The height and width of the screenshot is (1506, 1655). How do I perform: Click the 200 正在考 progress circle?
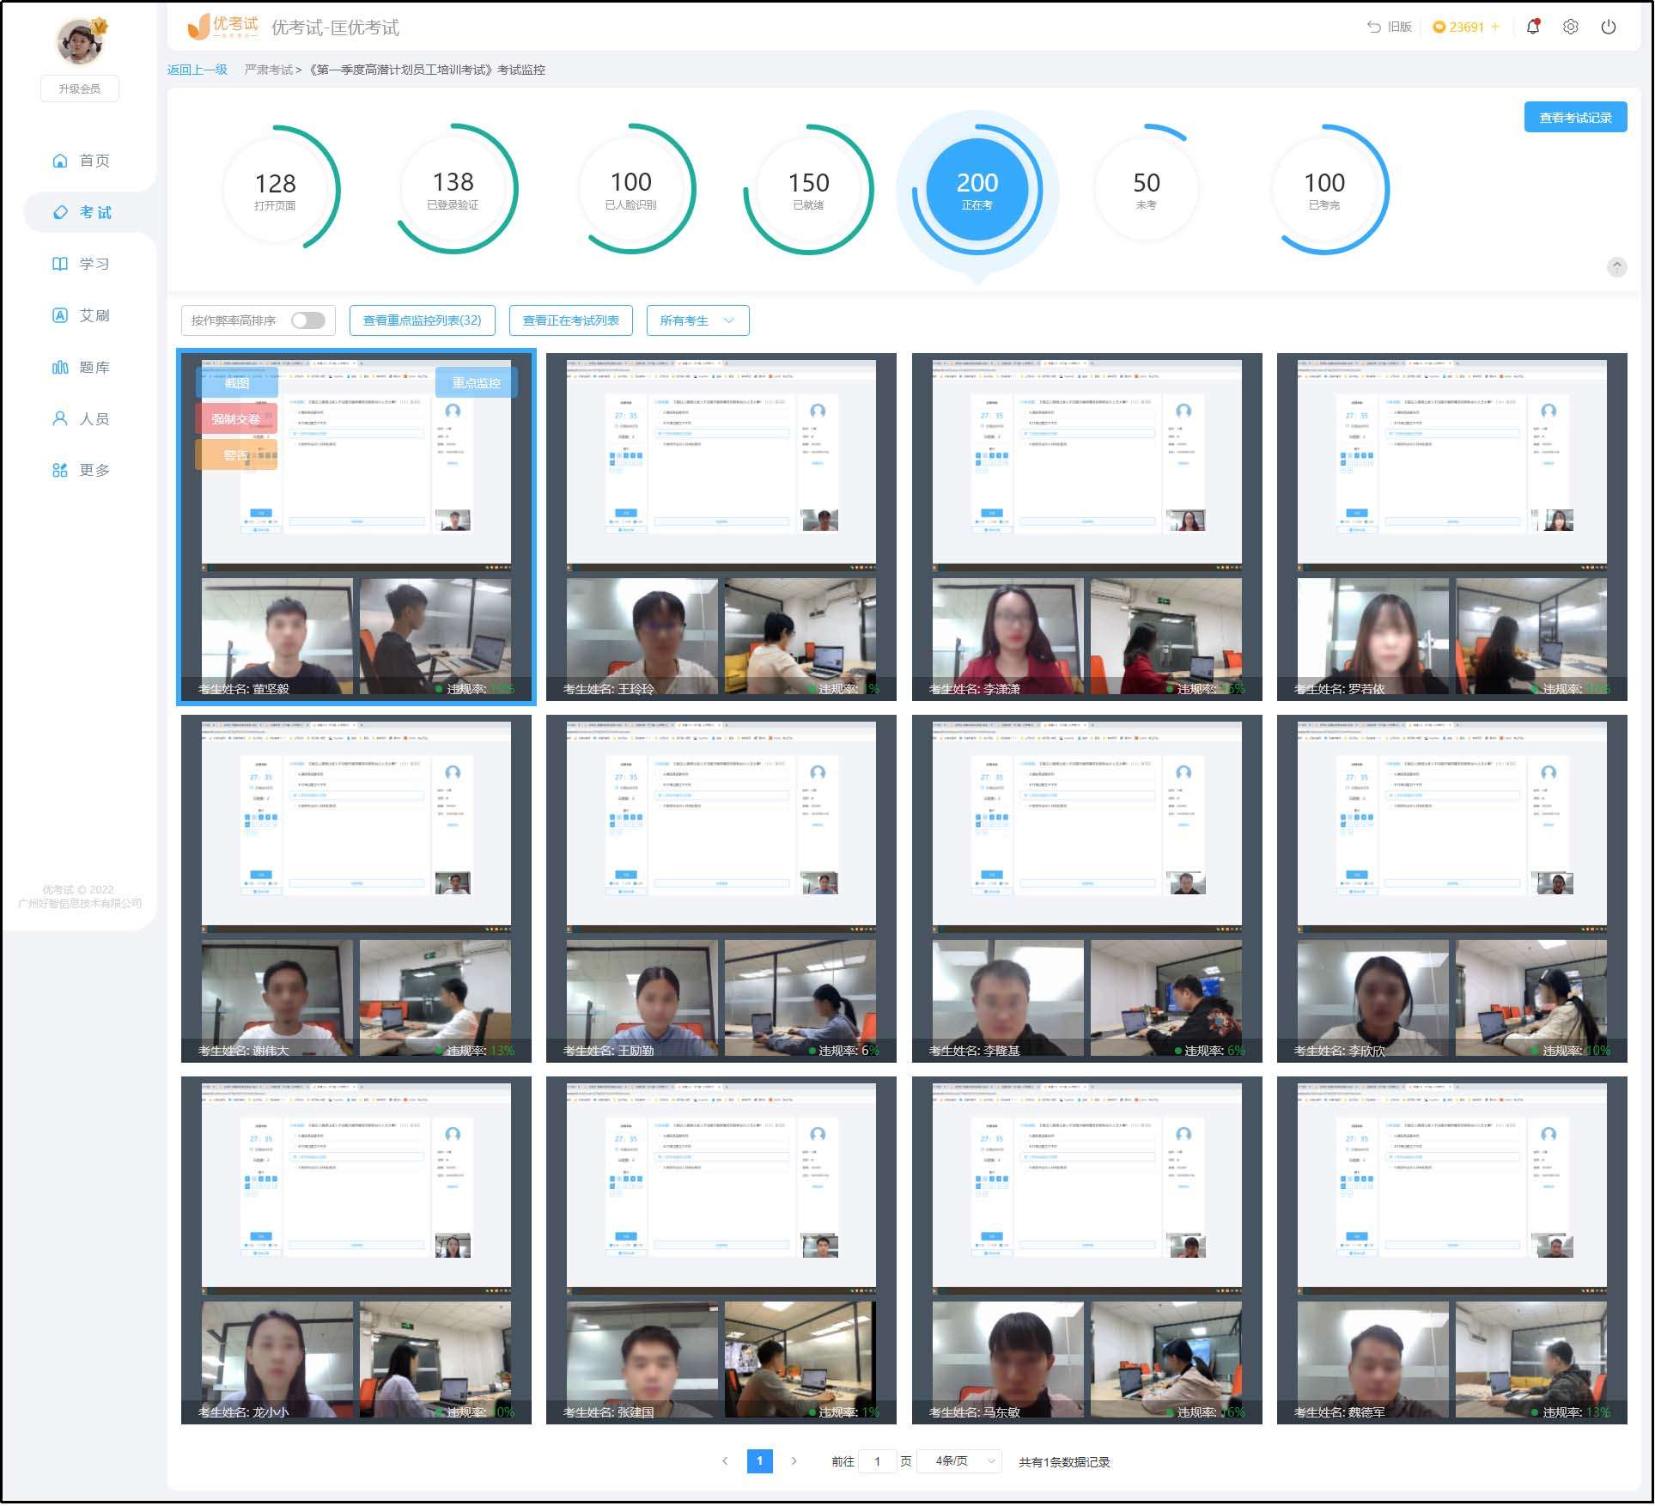coord(977,189)
